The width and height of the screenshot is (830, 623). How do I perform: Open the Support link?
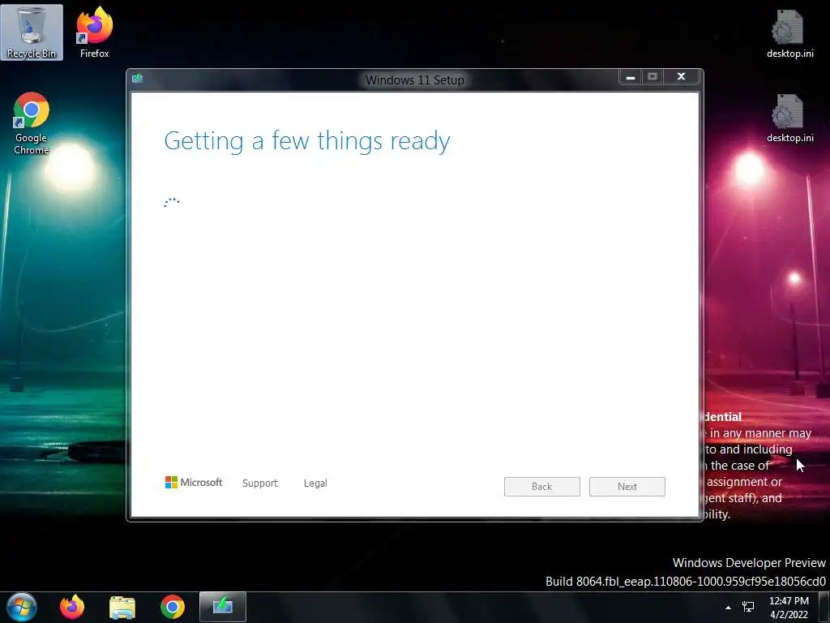tap(260, 483)
